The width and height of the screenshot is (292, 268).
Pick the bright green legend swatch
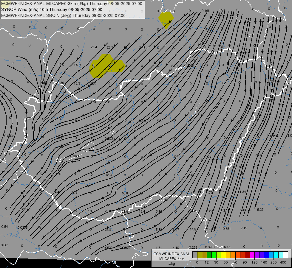point(214,255)
